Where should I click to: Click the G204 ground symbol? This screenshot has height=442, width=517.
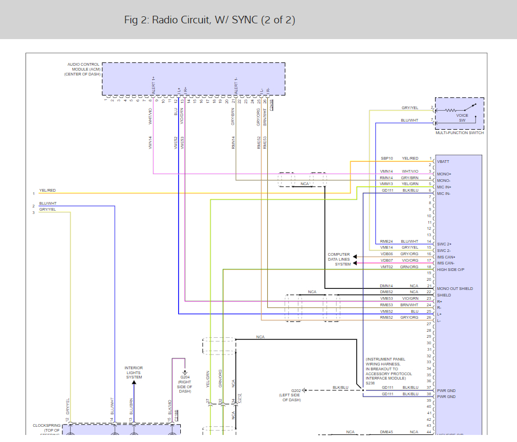tap(185, 372)
